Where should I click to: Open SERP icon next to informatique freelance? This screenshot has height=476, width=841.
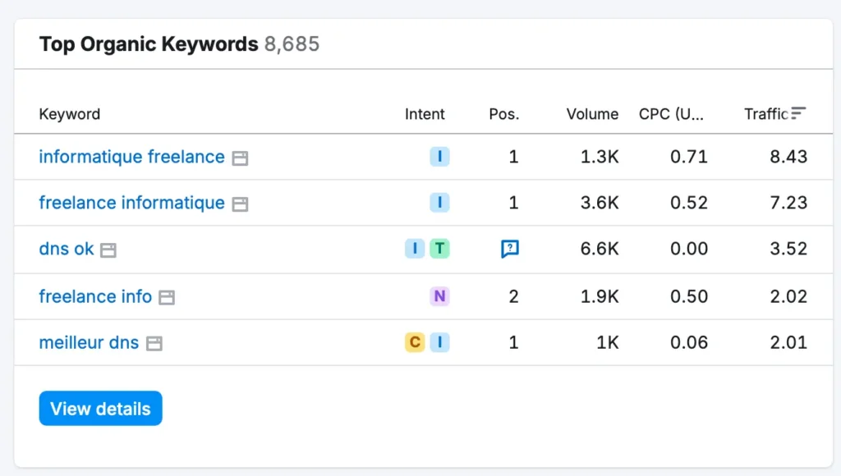tap(240, 158)
